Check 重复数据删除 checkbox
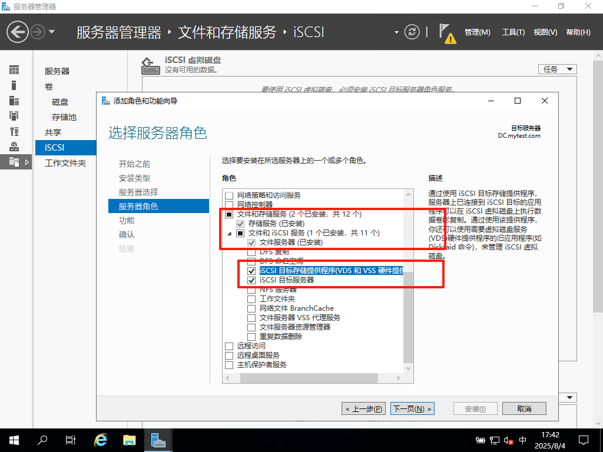This screenshot has height=452, width=603. [251, 337]
